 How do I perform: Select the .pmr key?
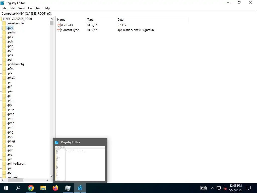pyautogui.click(x=11, y=123)
